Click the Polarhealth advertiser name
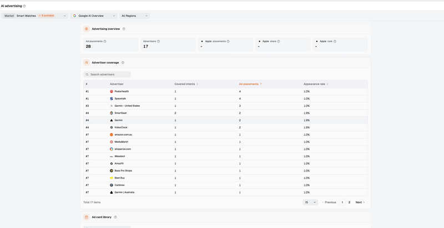This screenshot has height=228, width=444. coord(122,91)
